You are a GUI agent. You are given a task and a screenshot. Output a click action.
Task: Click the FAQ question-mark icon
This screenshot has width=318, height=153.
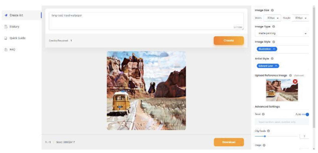6,50
